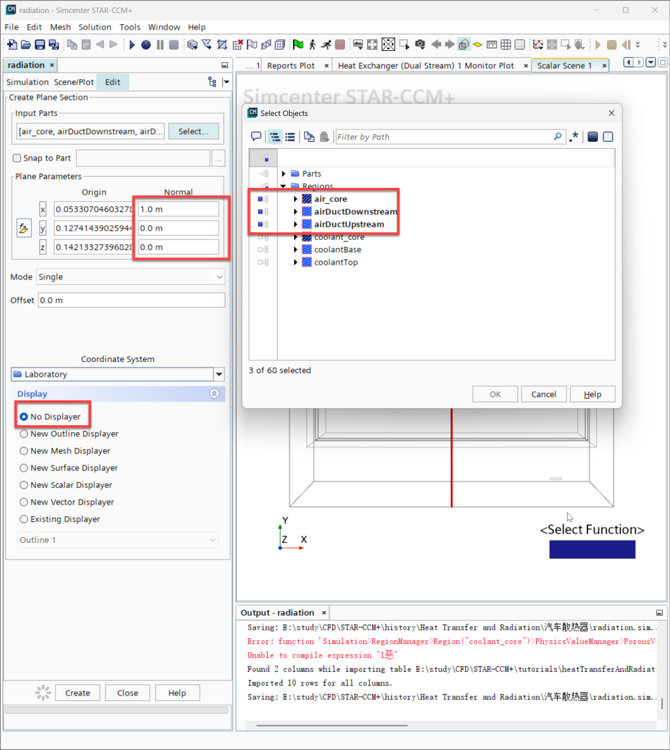
Task: Click the ruler measurement toolbar icon
Action: coord(492,45)
